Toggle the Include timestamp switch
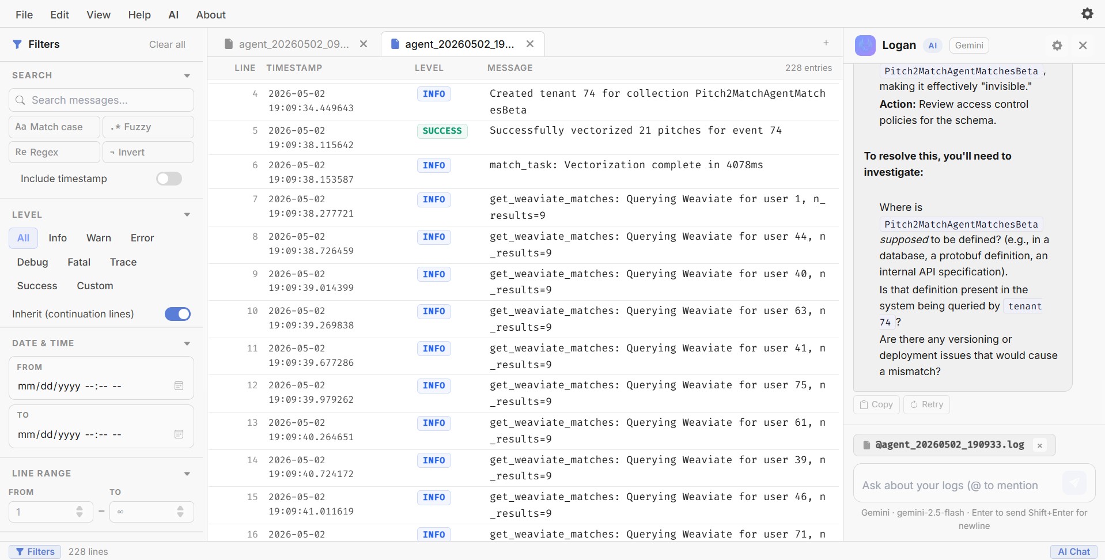Screen dimensions: 1105x560 [169, 179]
